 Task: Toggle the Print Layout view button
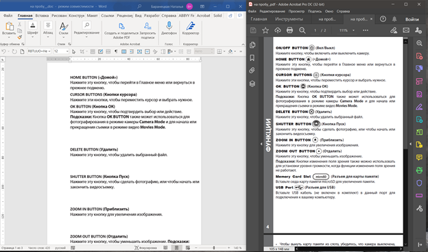click(176, 248)
